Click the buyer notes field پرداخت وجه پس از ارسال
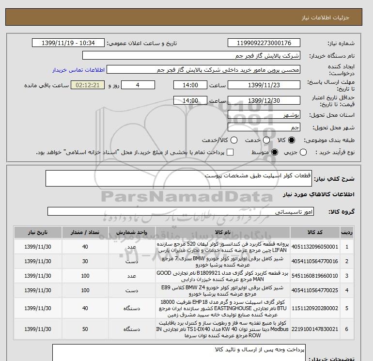 (179, 352)
